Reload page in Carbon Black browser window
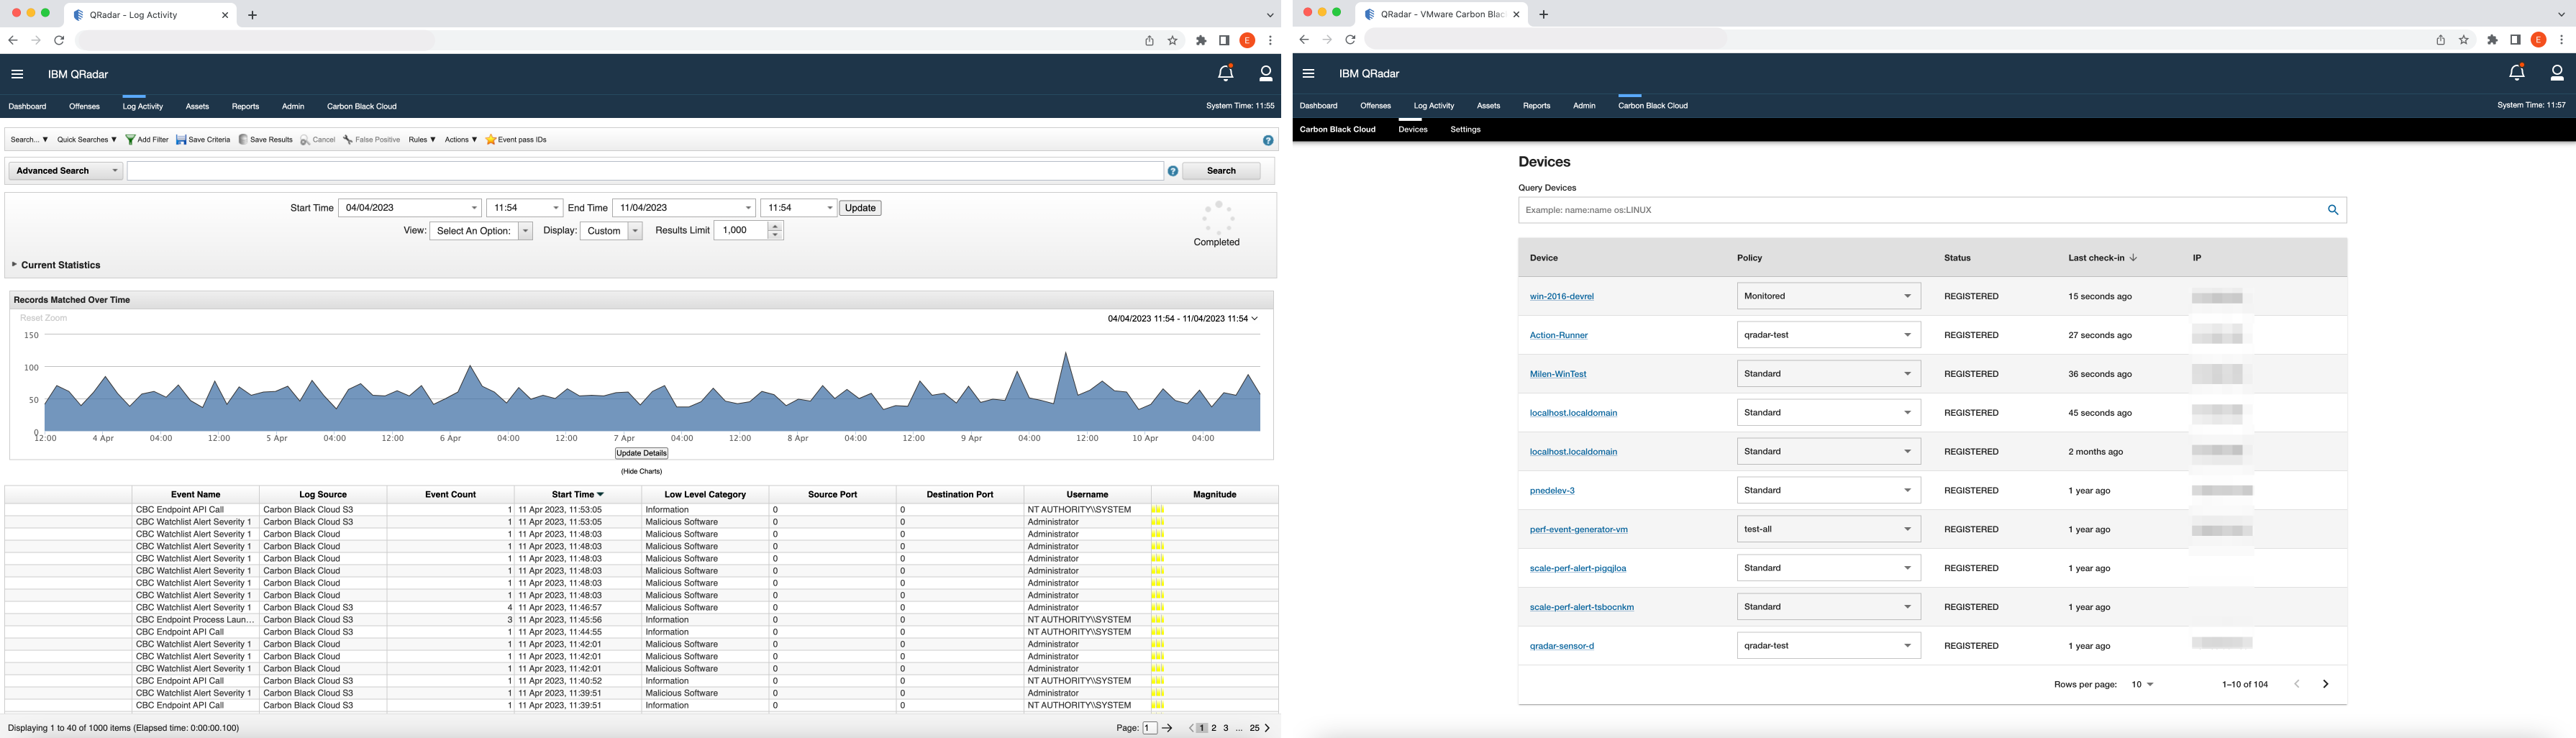The image size is (2576, 738). (1350, 40)
